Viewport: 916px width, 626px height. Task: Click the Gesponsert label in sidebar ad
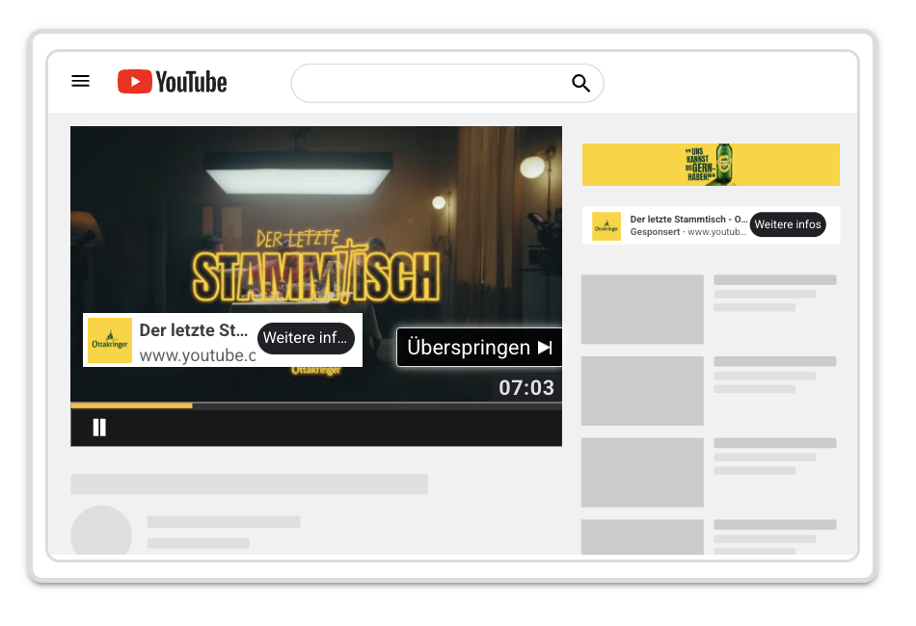[x=655, y=232]
